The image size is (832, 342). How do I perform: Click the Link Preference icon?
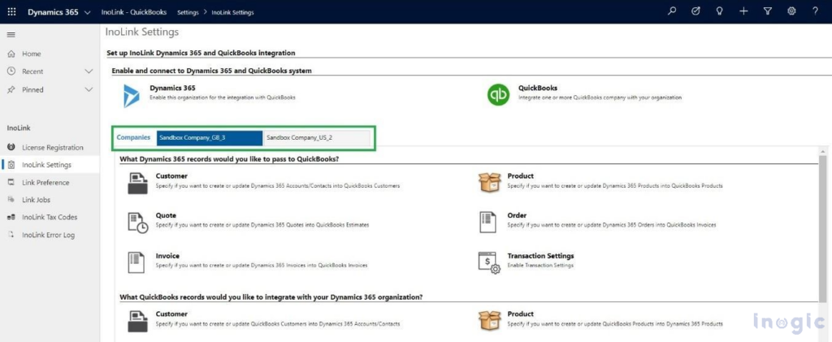click(x=11, y=182)
